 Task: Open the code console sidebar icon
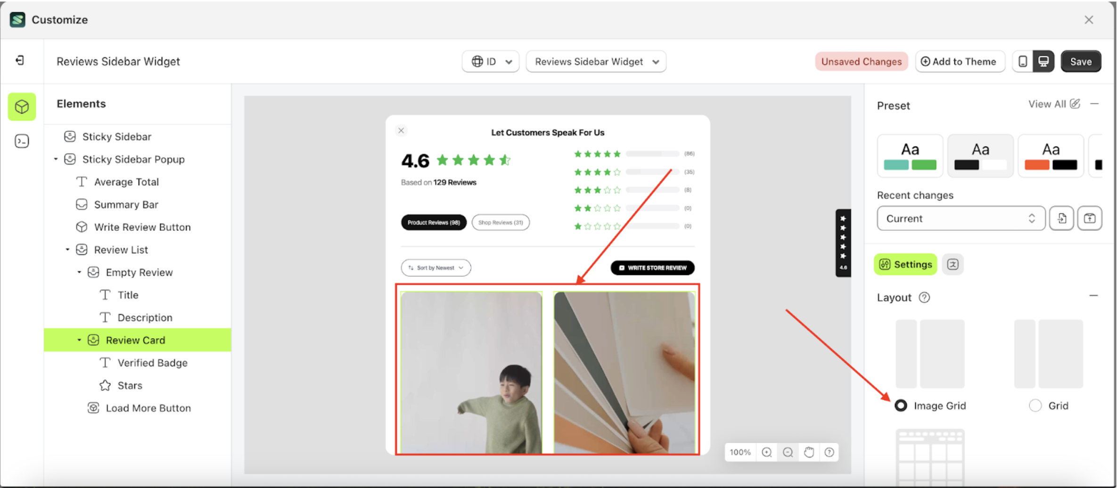tap(22, 141)
